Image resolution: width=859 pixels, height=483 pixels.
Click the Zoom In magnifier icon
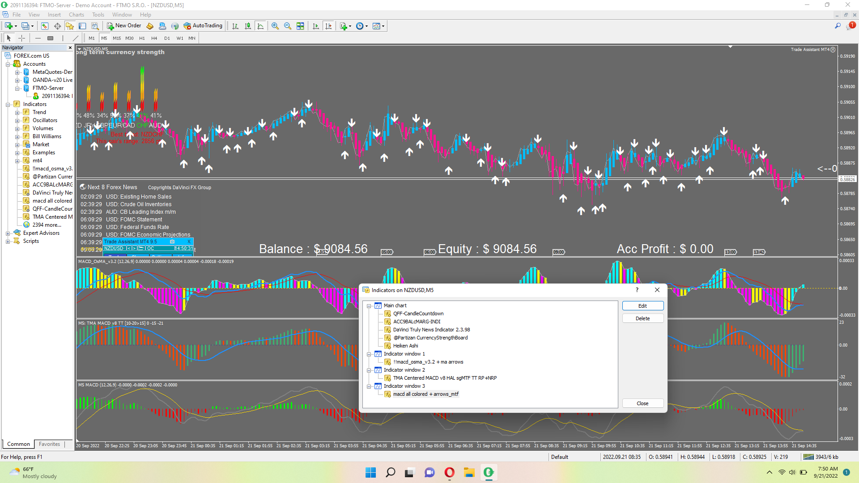275,26
